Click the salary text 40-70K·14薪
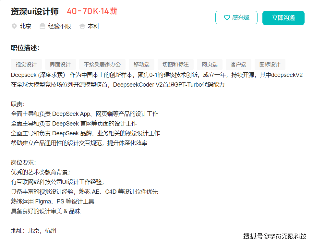The height and width of the screenshot is (243, 313). pos(92,11)
